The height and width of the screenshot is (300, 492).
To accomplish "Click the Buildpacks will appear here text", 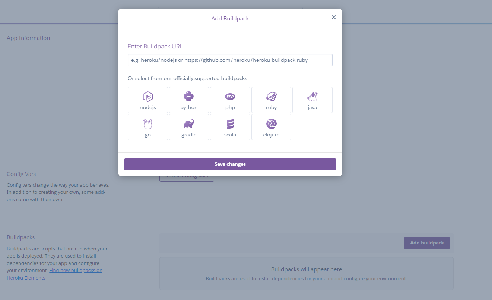I will click(307, 269).
